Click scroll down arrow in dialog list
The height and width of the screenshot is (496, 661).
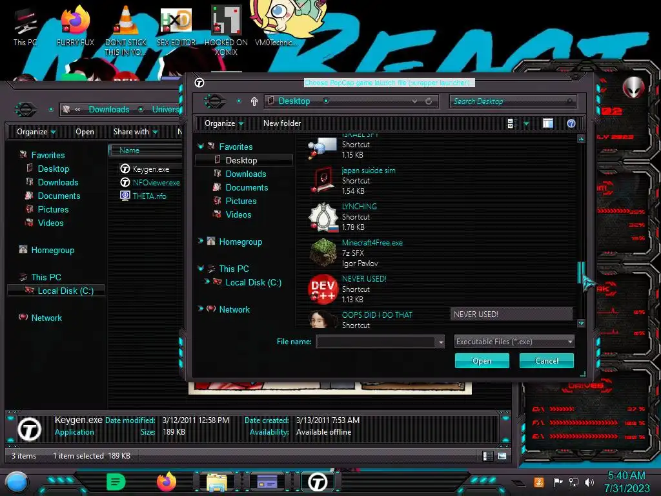pyautogui.click(x=582, y=323)
